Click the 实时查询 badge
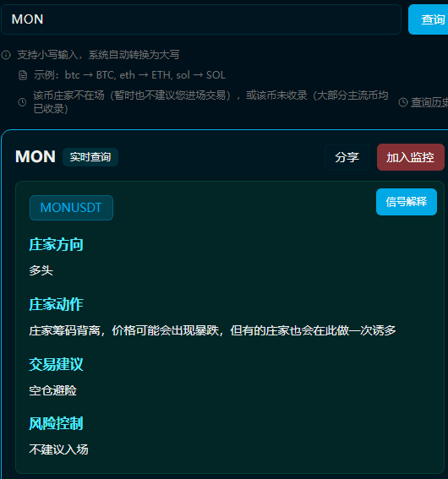Viewport: 448px width, 479px height. click(x=90, y=157)
